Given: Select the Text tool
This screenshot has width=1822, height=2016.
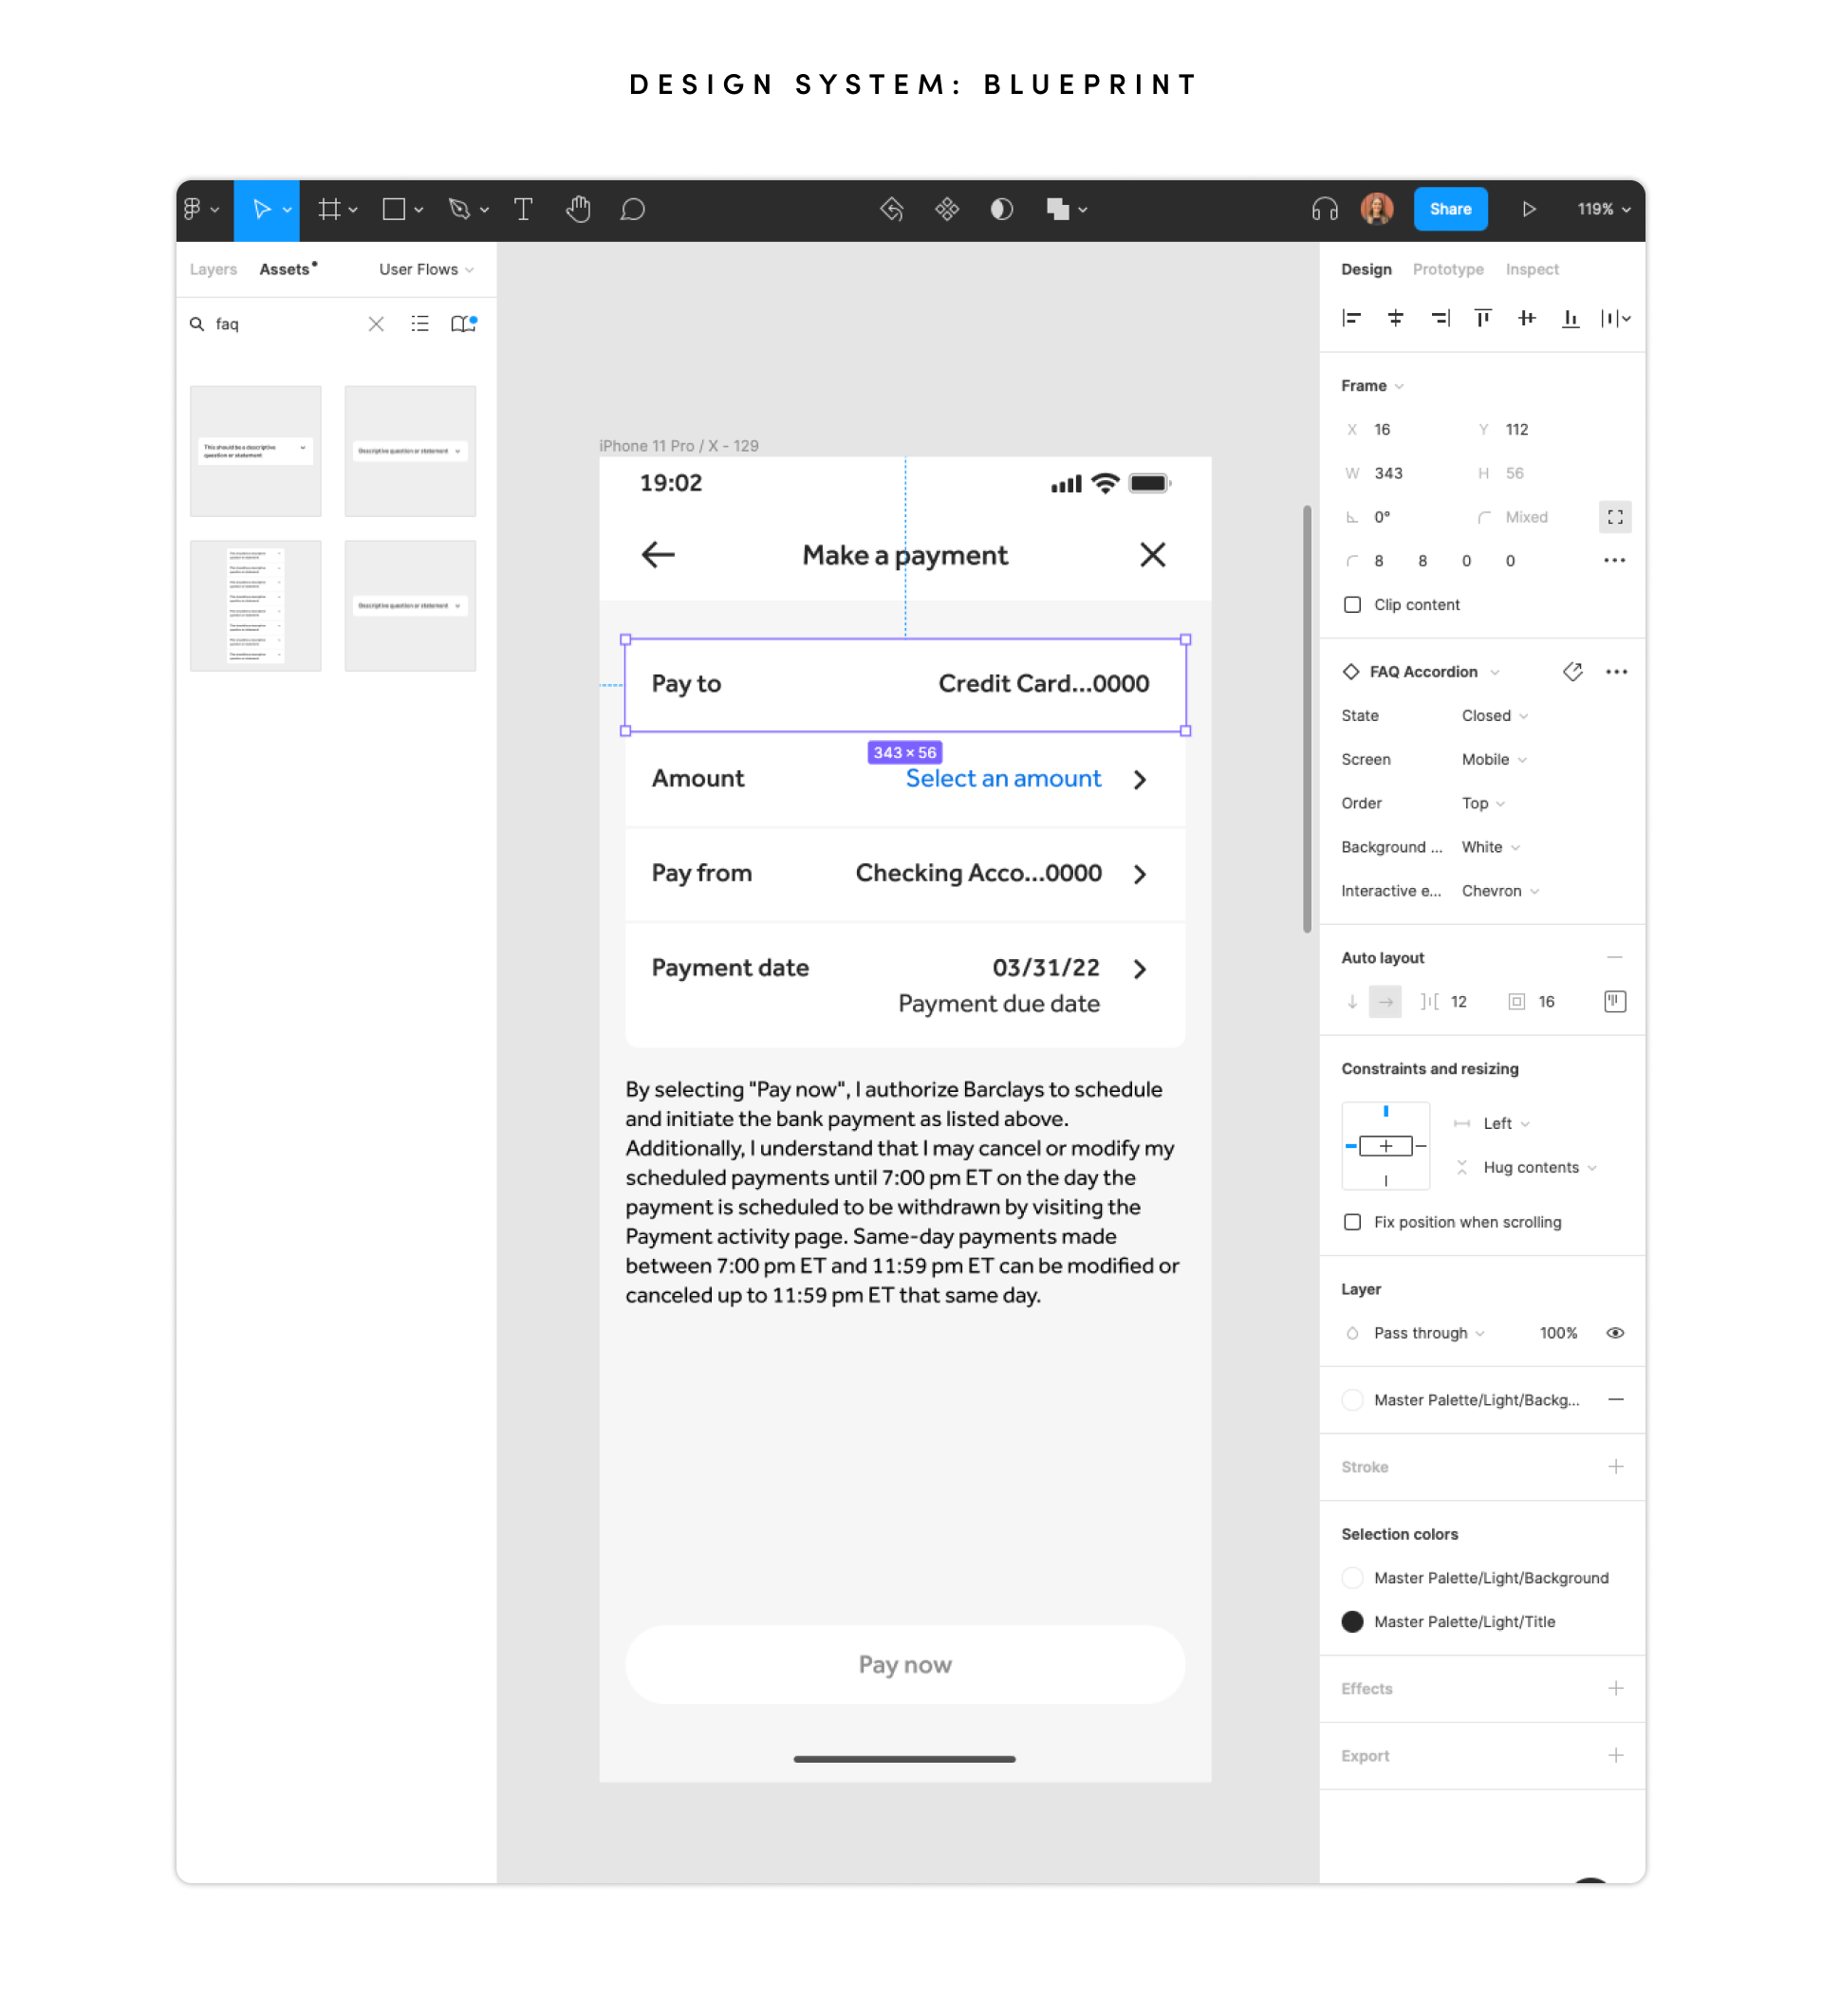Looking at the screenshot, I should click(x=522, y=209).
